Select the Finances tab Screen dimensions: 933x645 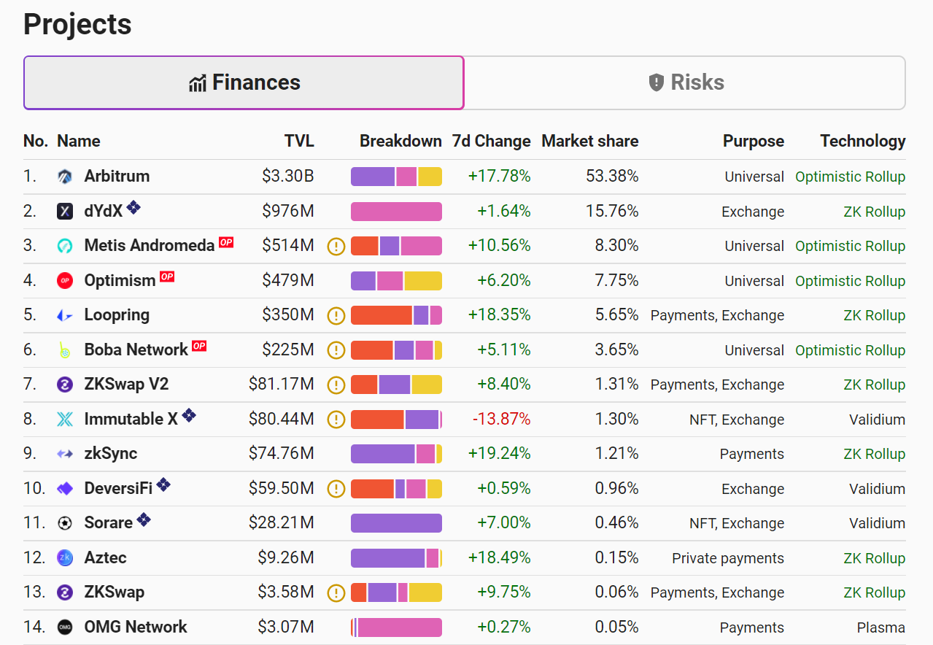click(244, 82)
